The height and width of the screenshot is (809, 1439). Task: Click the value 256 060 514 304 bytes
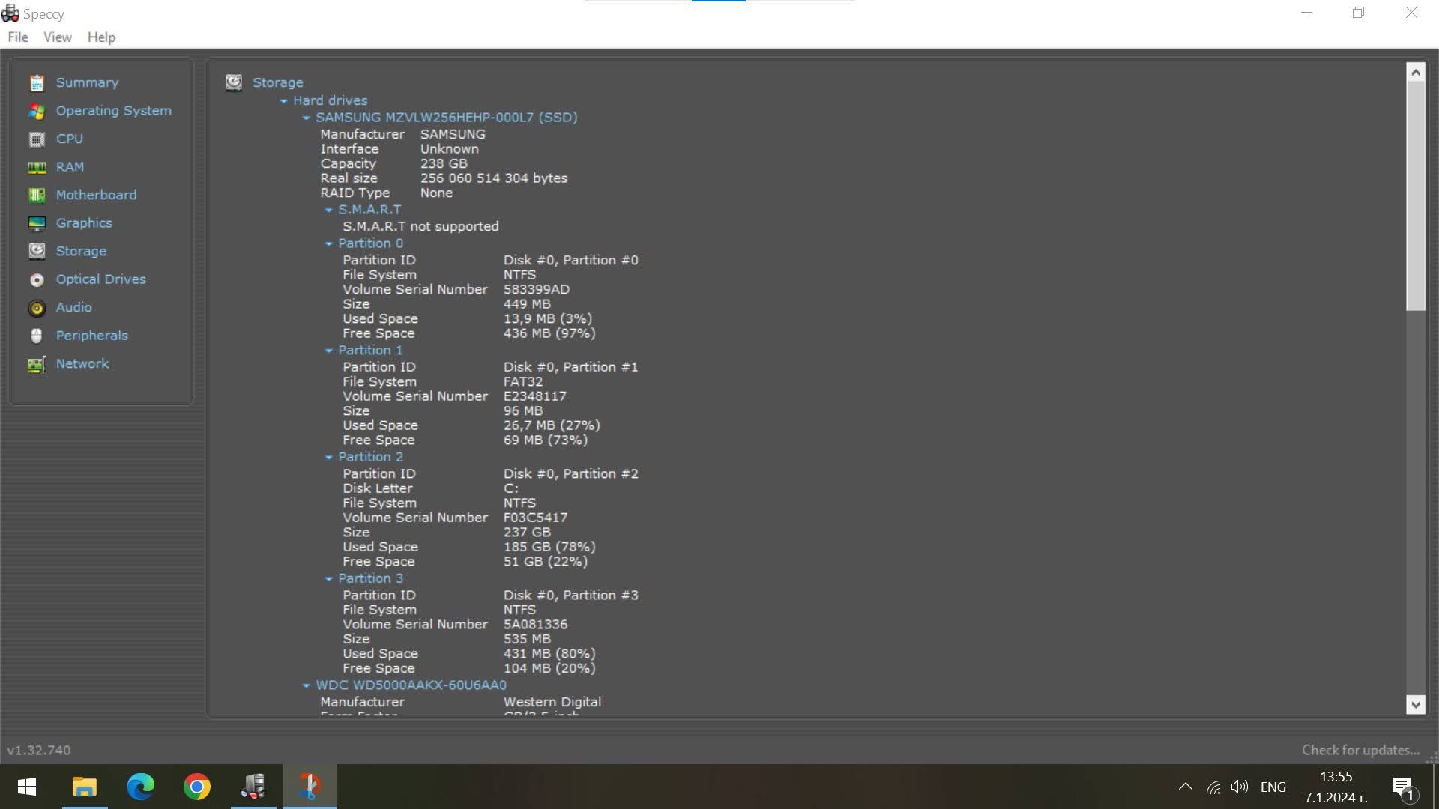[494, 178]
